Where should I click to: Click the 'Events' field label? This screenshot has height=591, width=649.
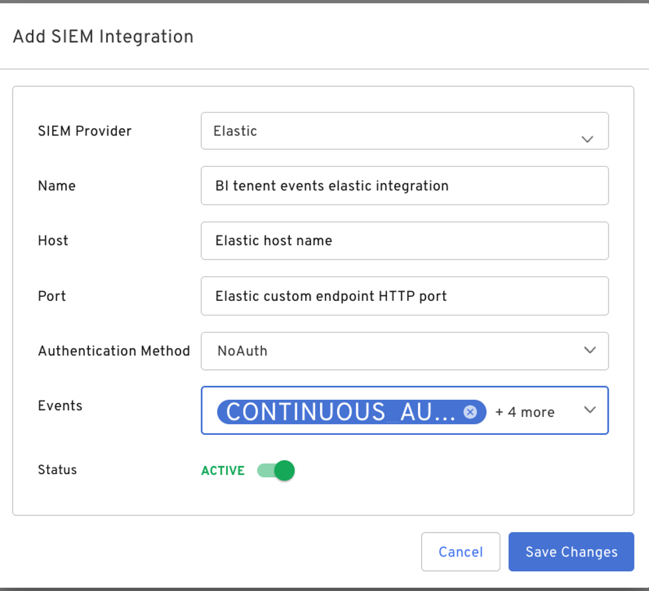pos(60,406)
